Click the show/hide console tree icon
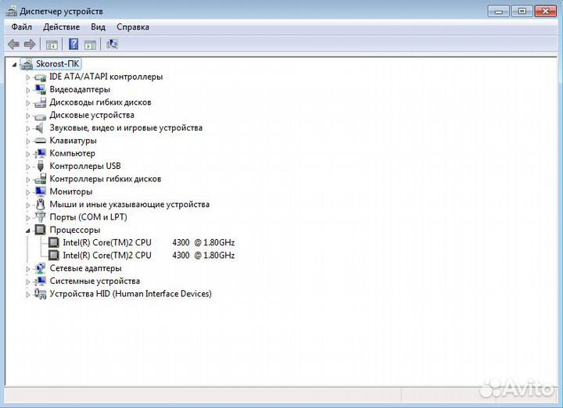 click(x=52, y=45)
